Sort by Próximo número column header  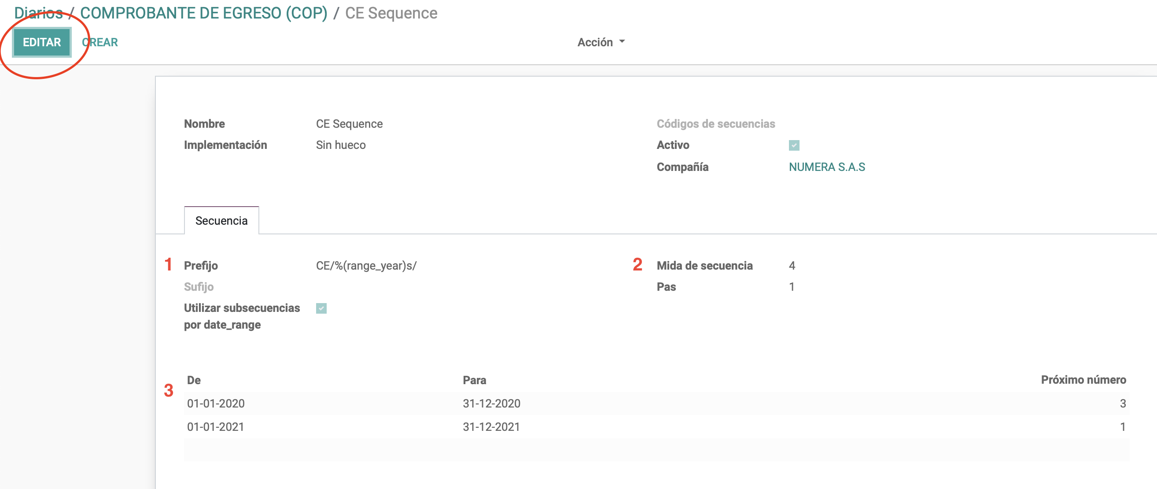pyautogui.click(x=1083, y=380)
